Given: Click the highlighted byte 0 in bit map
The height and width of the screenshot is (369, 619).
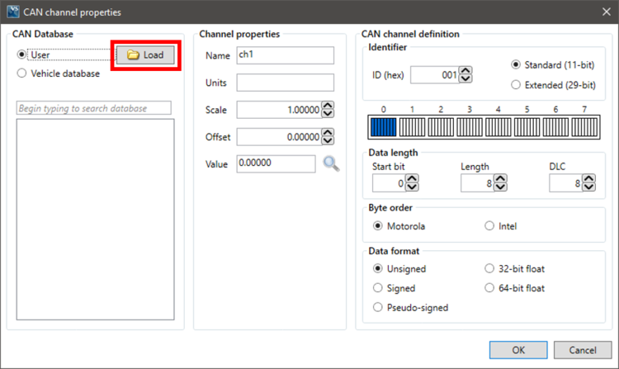Looking at the screenshot, I should [383, 127].
